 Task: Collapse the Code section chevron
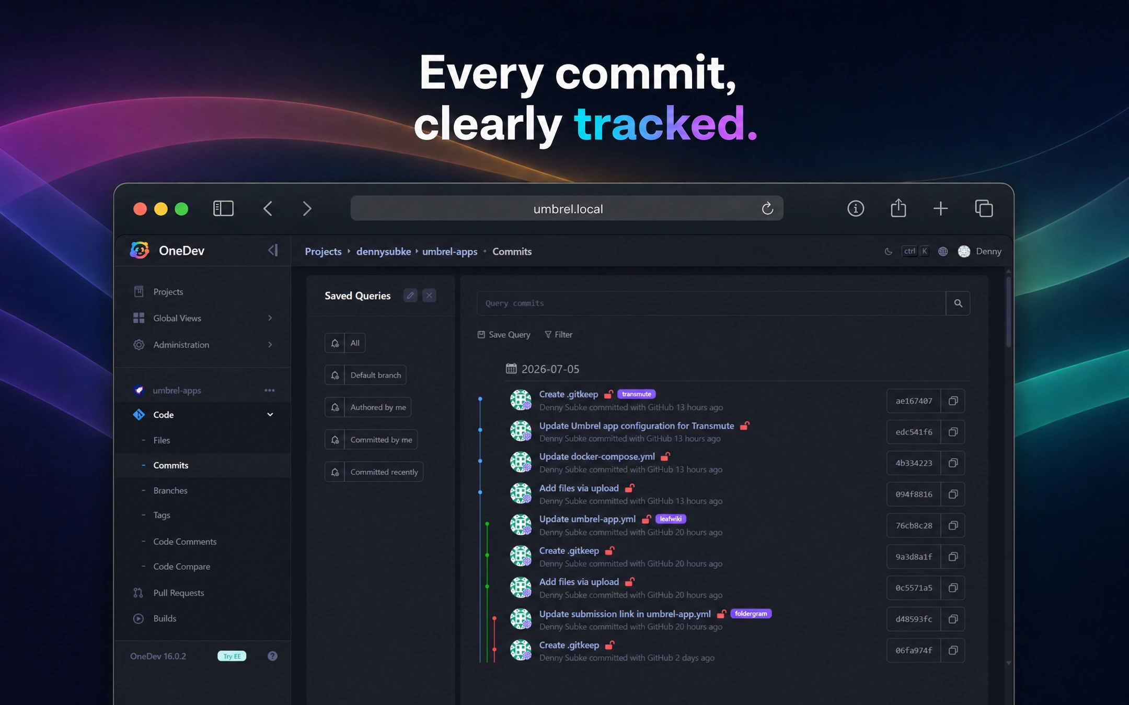tap(270, 415)
